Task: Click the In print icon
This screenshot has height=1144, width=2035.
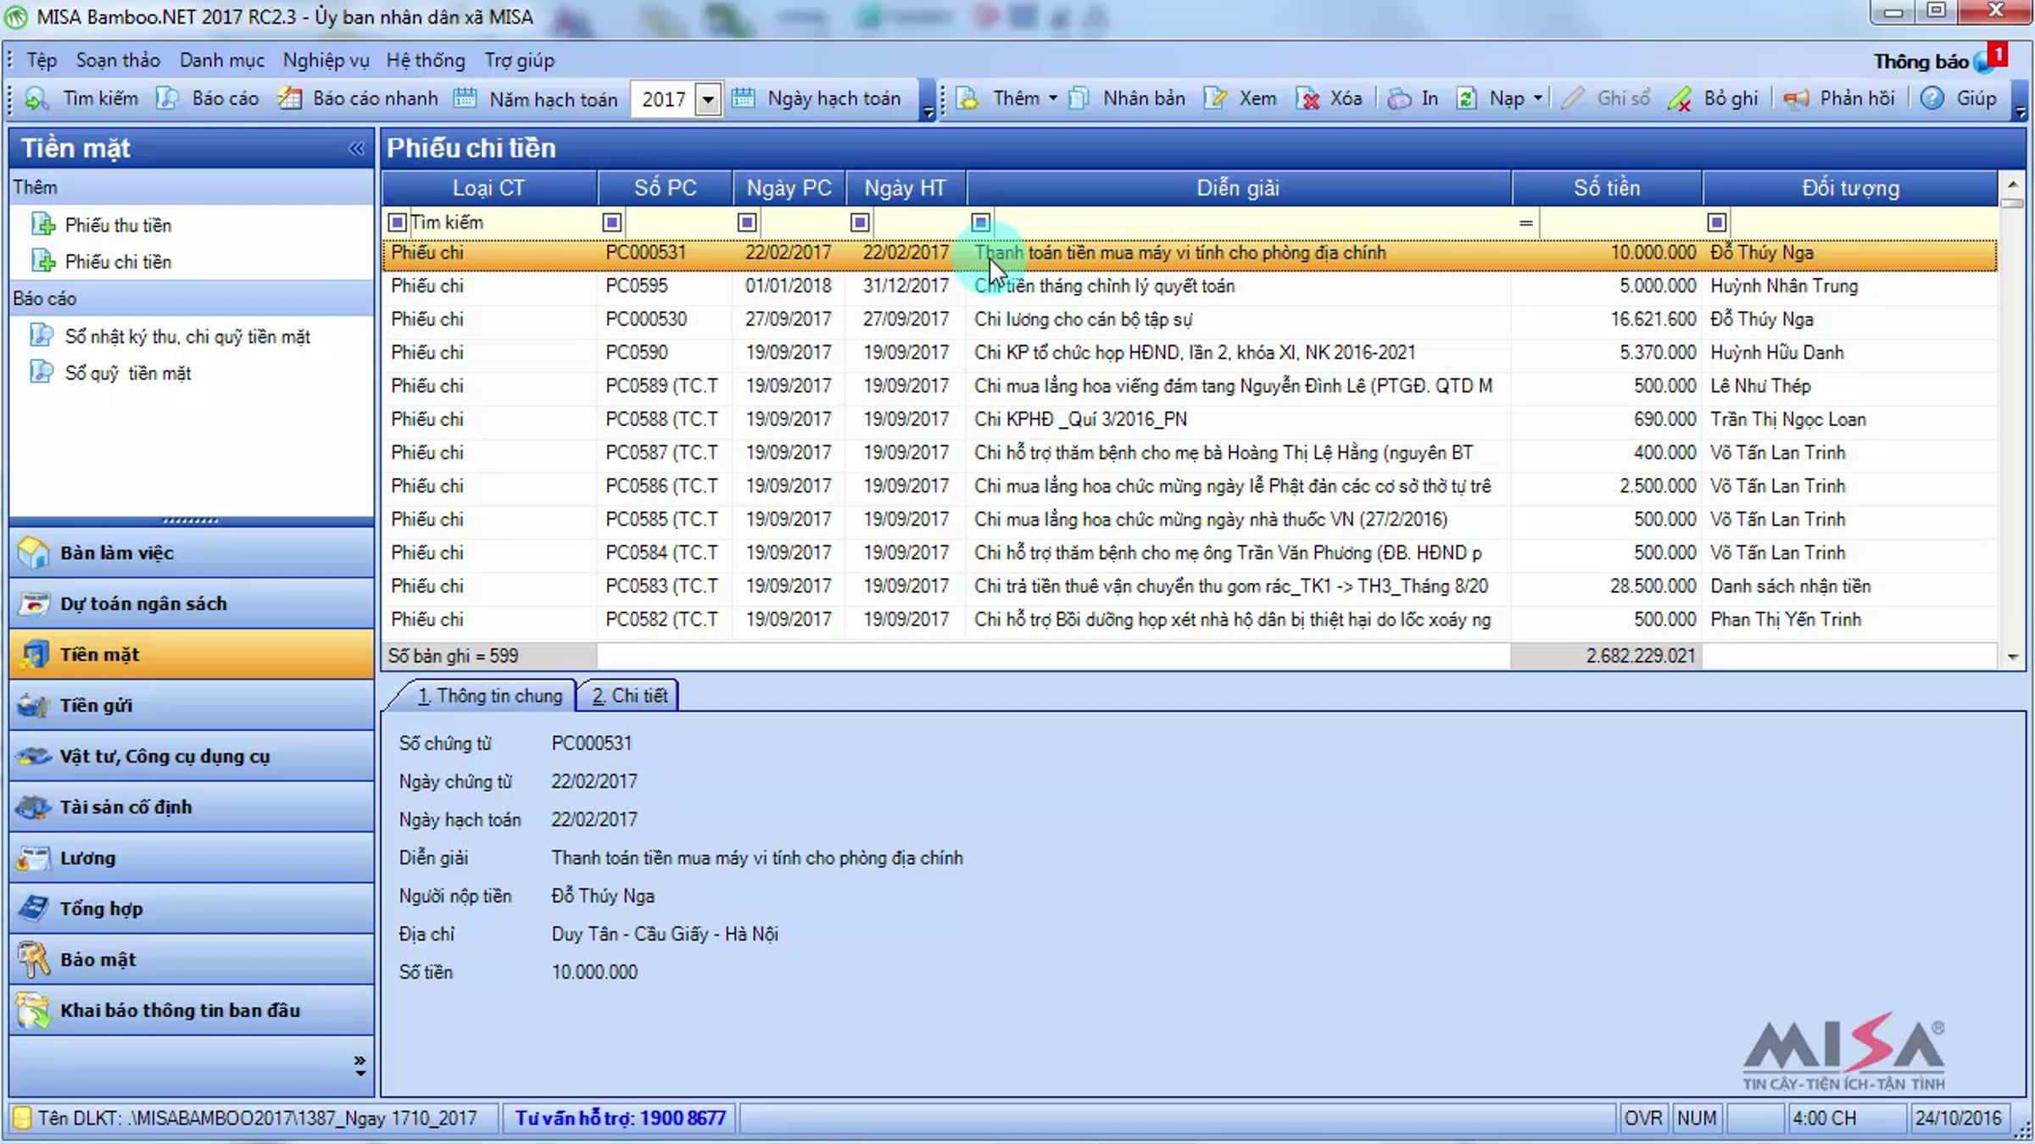Action: pos(1399,99)
